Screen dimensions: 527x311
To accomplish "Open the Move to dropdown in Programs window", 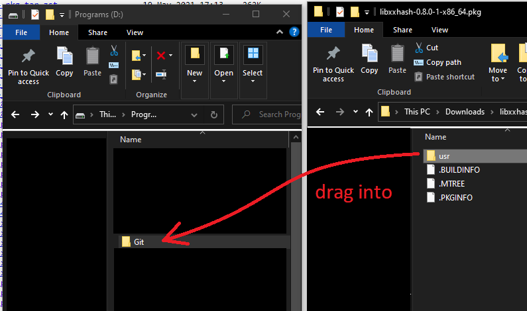I will [139, 56].
